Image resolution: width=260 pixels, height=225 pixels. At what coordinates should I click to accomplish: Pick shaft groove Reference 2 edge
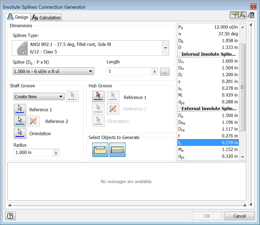pyautogui.click(x=20, y=121)
